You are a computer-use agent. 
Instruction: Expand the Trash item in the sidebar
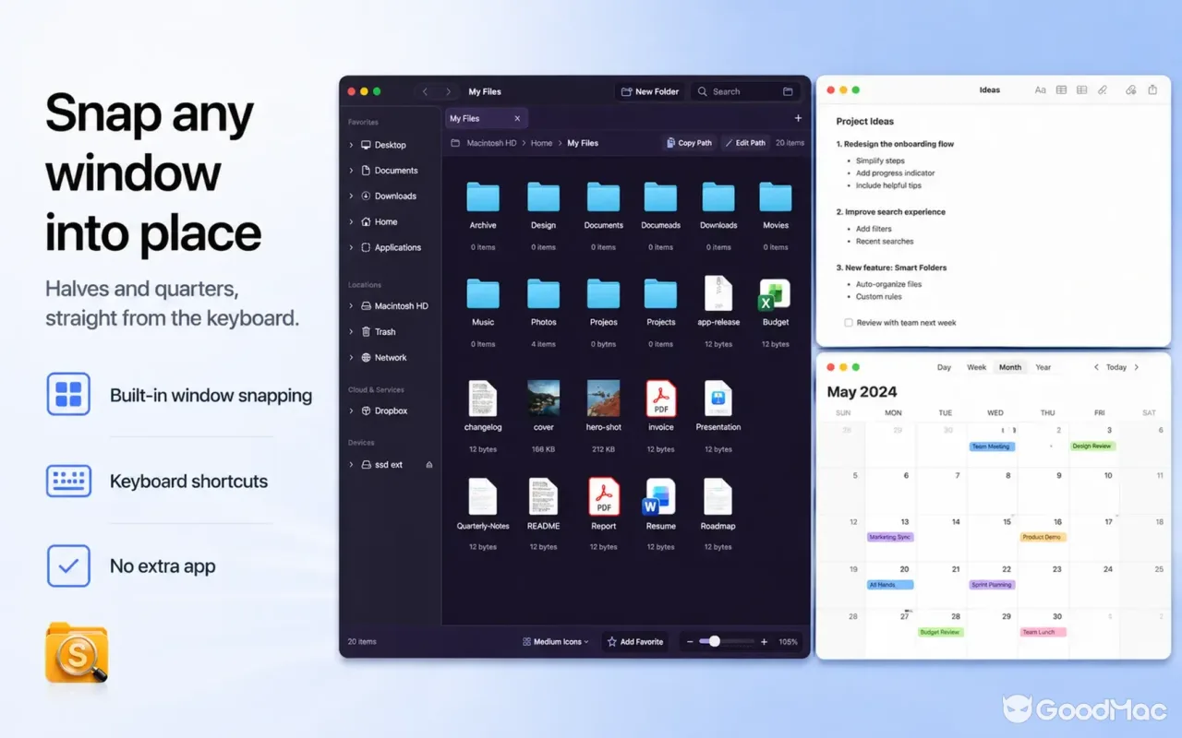pos(352,332)
